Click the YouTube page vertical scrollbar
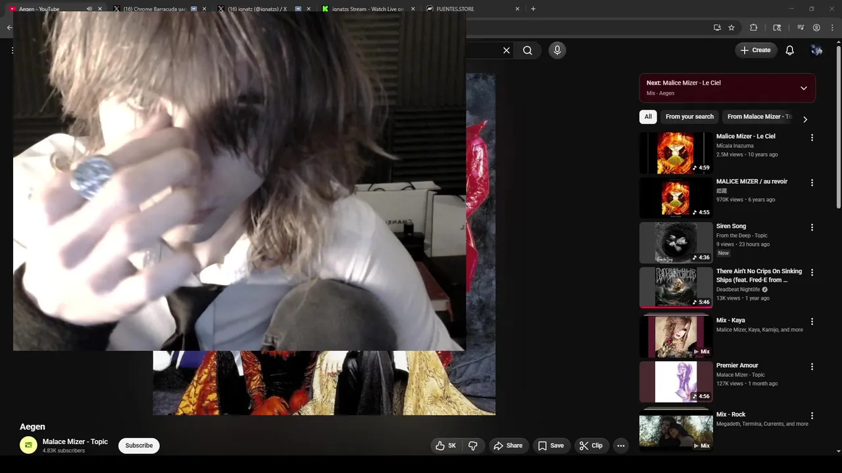The width and height of the screenshot is (842, 473). 838,127
